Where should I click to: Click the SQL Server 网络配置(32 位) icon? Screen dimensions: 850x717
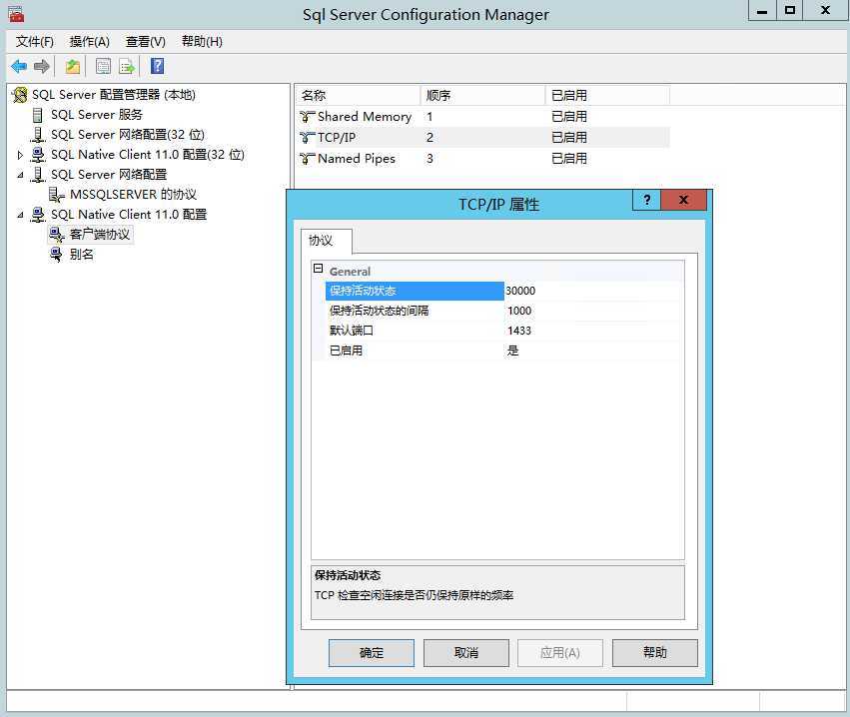pos(37,135)
